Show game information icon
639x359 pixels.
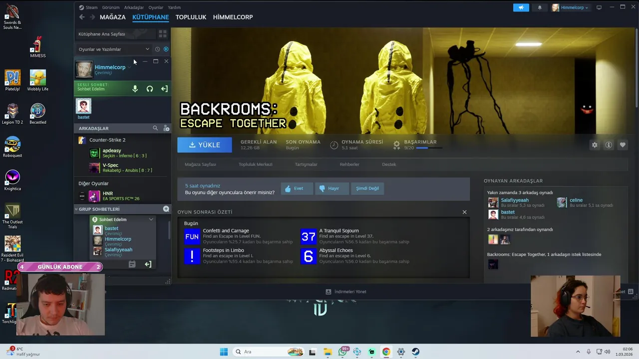[609, 145]
